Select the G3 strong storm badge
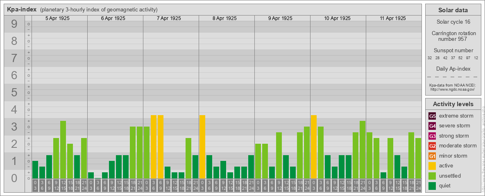 click(x=432, y=136)
